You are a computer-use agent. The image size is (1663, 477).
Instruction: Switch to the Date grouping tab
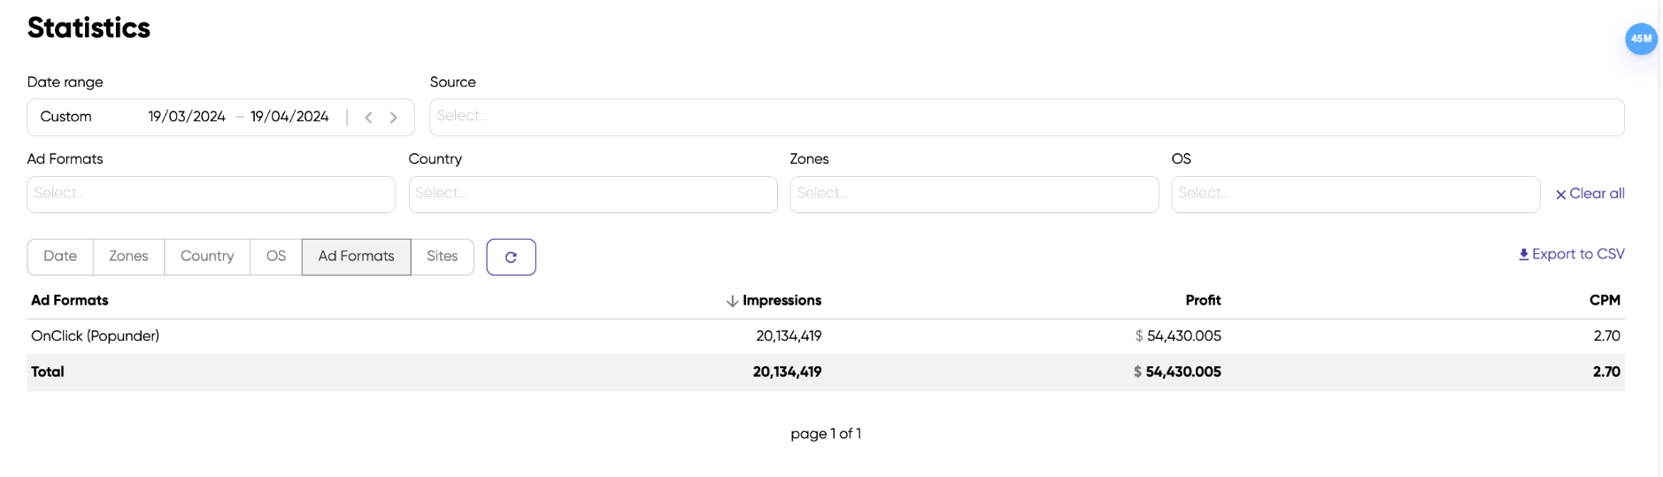click(60, 257)
